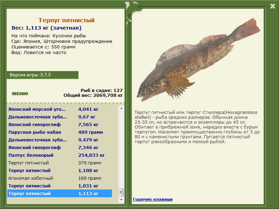Select Терпуг пятнистый 1,108 кг entry

(59, 170)
